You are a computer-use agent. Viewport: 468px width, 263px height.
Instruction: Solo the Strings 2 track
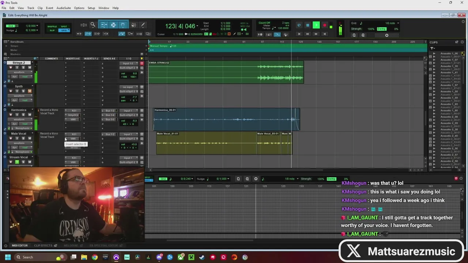(x=23, y=67)
